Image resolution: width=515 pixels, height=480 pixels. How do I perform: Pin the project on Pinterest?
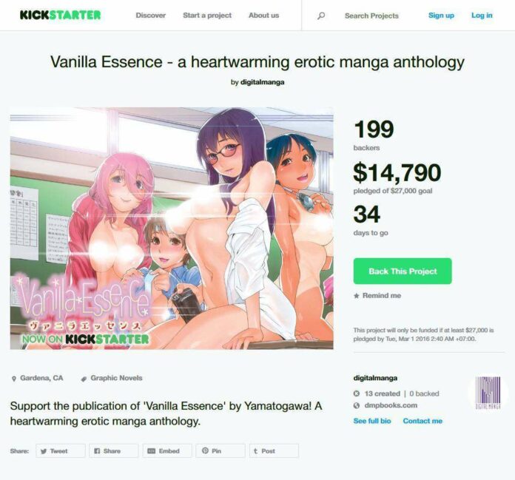221,450
